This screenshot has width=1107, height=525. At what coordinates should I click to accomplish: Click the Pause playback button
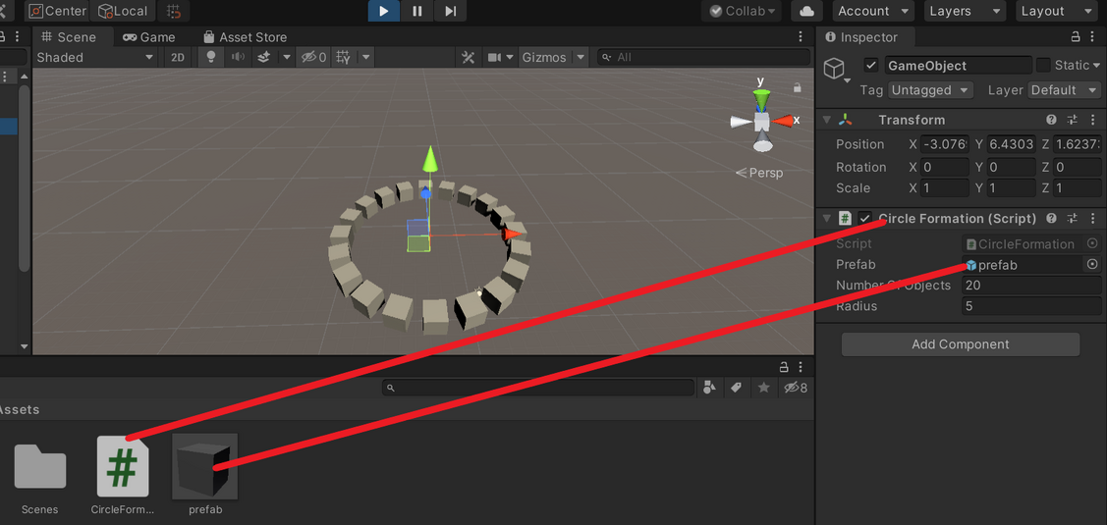(416, 11)
